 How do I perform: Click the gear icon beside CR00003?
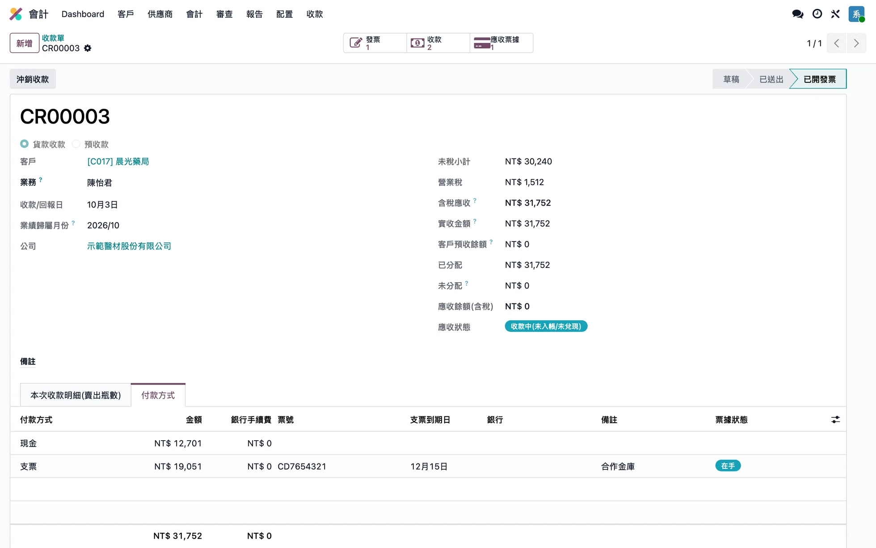[88, 48]
